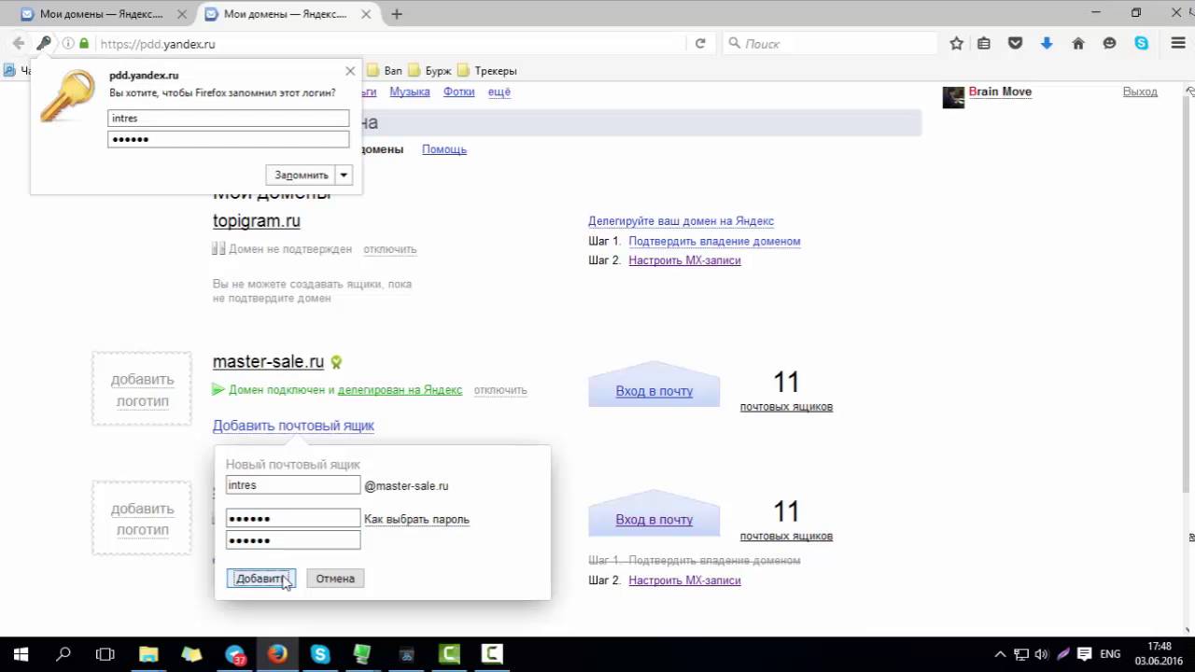This screenshot has height=672, width=1195.
Task: Click the network tray icon
Action: tap(1020, 654)
